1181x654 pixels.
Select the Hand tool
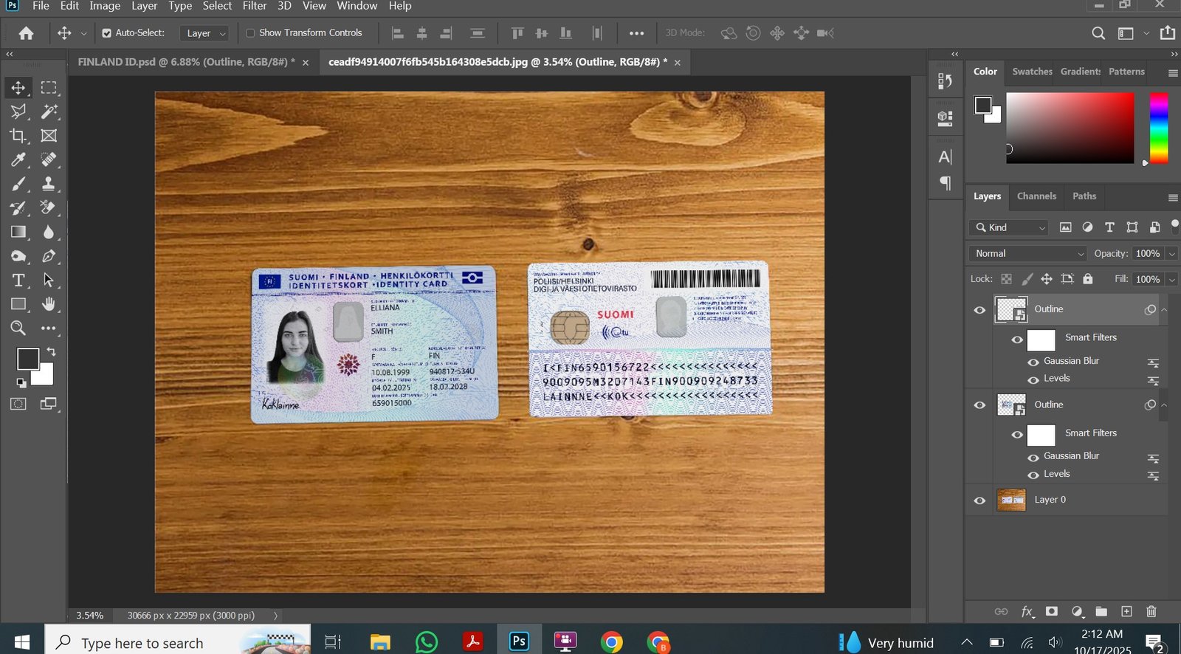49,304
